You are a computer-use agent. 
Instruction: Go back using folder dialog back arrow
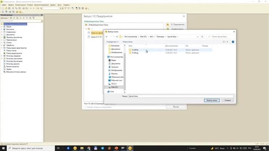tap(107, 36)
